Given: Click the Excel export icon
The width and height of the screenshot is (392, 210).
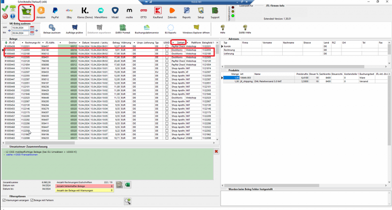Looking at the screenshot, I should click(x=127, y=185).
